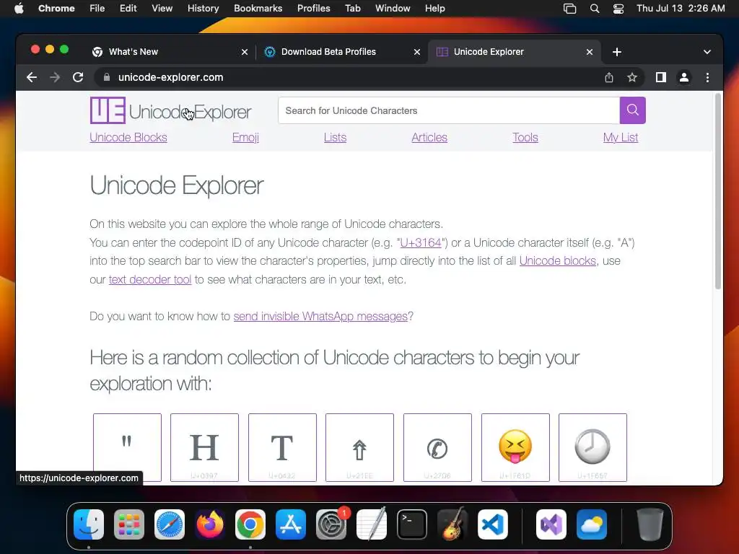
Task: Open the Lists nav link
Action: [335, 137]
